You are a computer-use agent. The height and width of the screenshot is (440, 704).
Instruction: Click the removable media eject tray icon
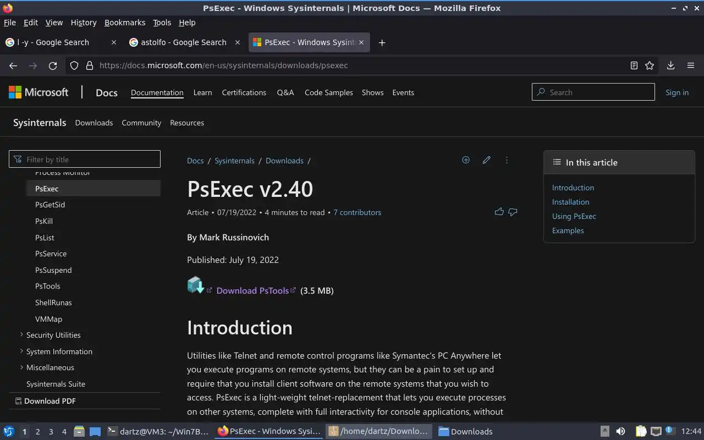[604, 431]
